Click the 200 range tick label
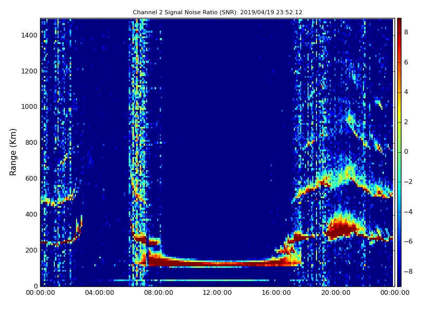Viewport: 422px width, 317px height. click(x=31, y=250)
